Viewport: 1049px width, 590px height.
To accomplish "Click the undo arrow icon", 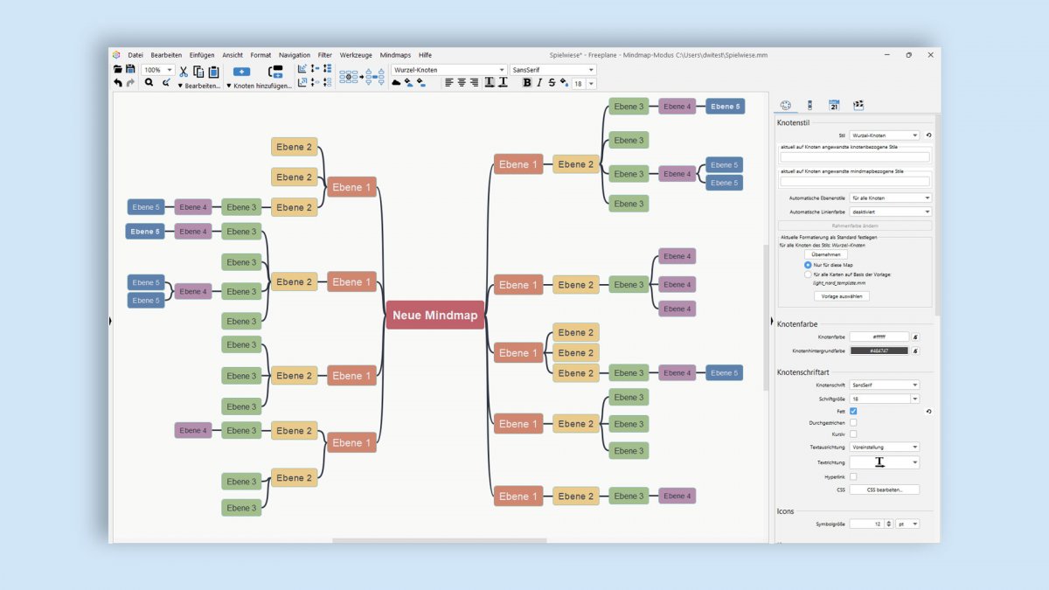I will [118, 82].
